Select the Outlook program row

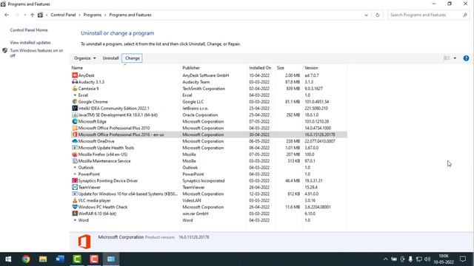click(x=209, y=168)
